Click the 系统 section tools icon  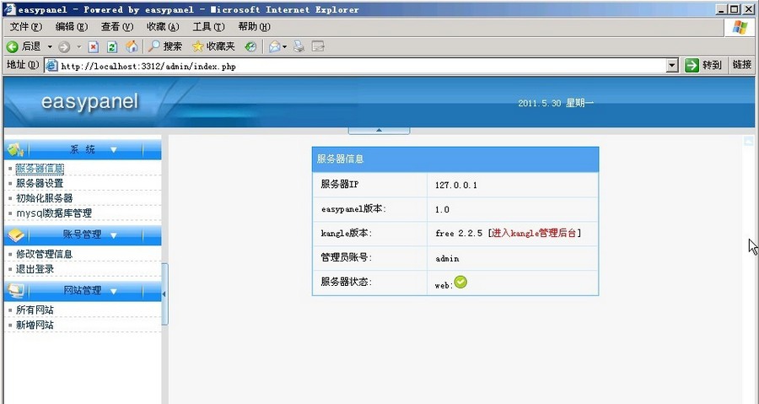point(15,150)
